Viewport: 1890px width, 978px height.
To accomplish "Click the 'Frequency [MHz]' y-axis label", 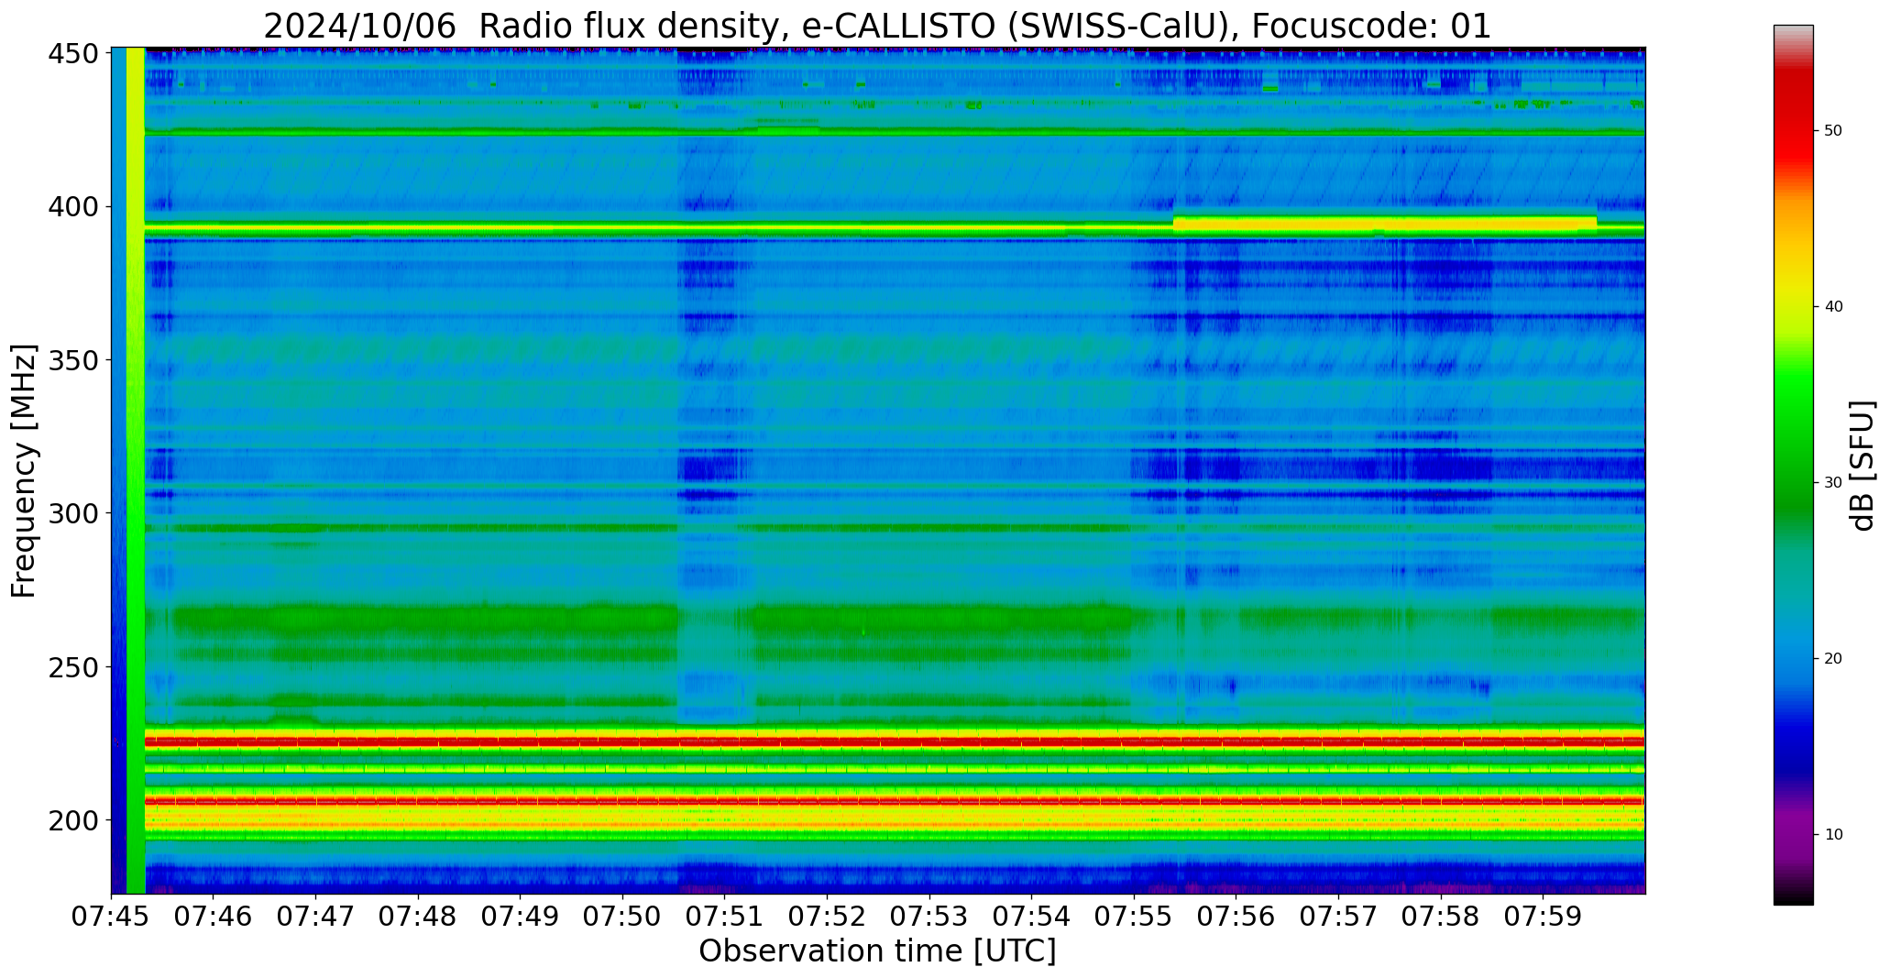I will [x=25, y=471].
